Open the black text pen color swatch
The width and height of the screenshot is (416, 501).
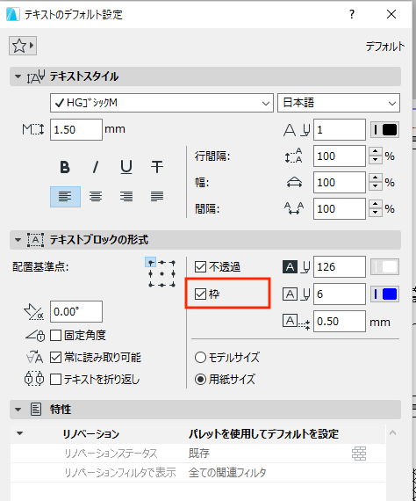tap(384, 130)
